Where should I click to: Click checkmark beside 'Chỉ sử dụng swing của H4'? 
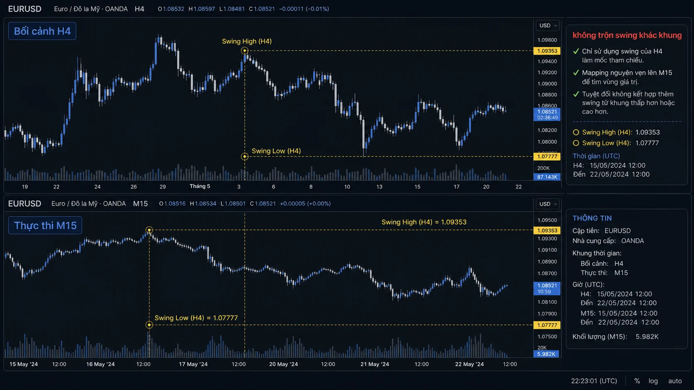576,51
